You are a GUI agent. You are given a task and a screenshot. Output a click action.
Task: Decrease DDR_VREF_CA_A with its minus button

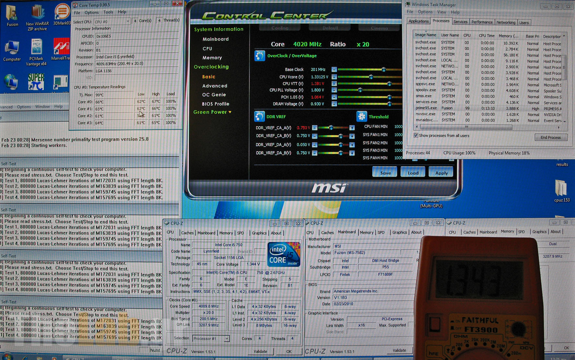pyautogui.click(x=314, y=128)
